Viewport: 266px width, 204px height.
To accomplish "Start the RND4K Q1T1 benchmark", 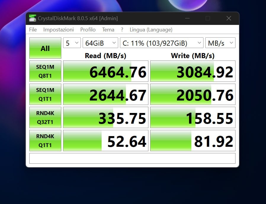I will 45,141.
